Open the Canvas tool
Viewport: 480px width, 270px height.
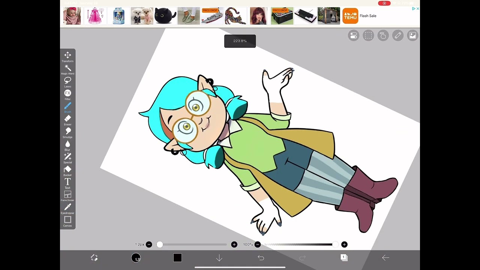click(67, 222)
